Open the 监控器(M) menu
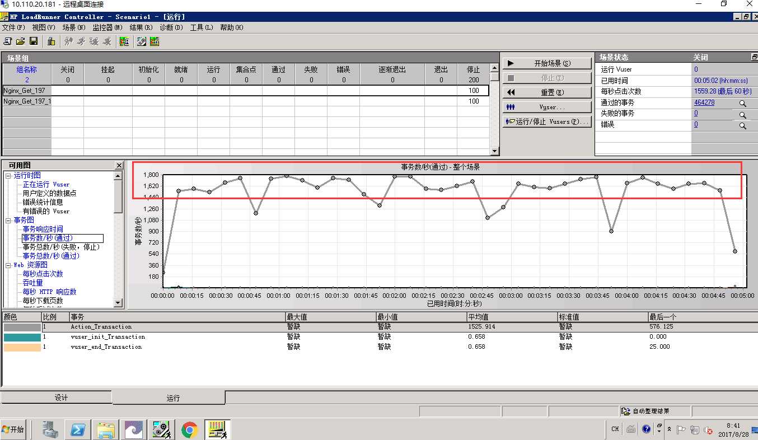Image resolution: width=758 pixels, height=440 pixels. coord(107,27)
